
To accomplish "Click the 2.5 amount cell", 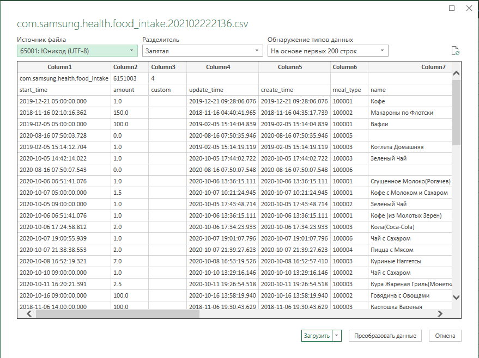I will tap(130, 284).
